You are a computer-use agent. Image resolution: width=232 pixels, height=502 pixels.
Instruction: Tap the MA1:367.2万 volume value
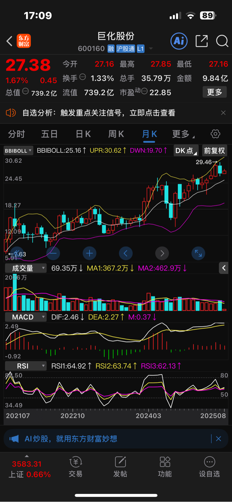coord(110,268)
